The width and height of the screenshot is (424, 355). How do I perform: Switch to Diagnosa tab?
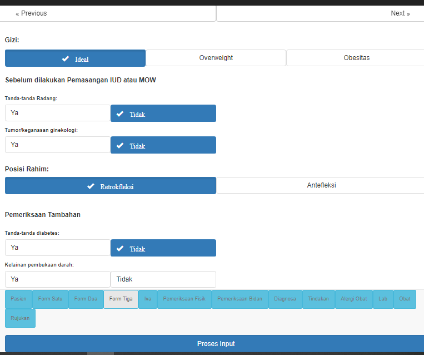point(285,299)
